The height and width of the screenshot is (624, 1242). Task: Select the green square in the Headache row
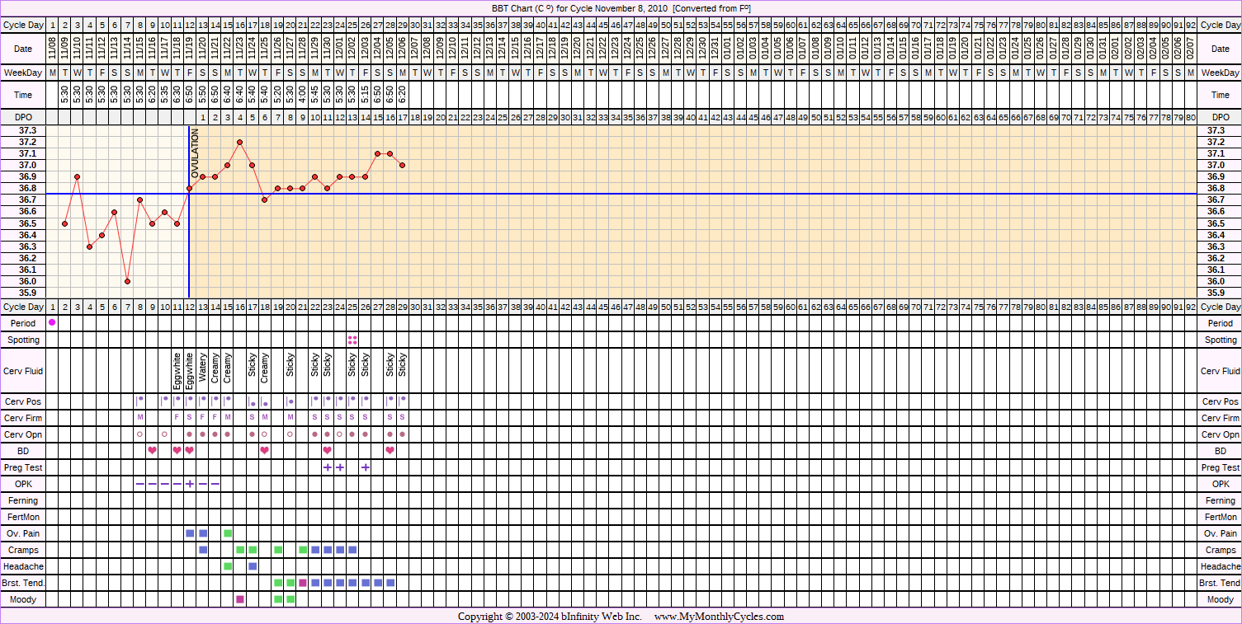pyautogui.click(x=228, y=566)
